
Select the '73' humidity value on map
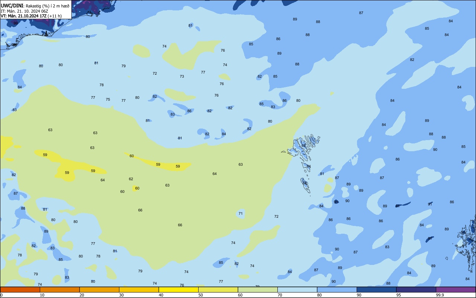point(182,77)
